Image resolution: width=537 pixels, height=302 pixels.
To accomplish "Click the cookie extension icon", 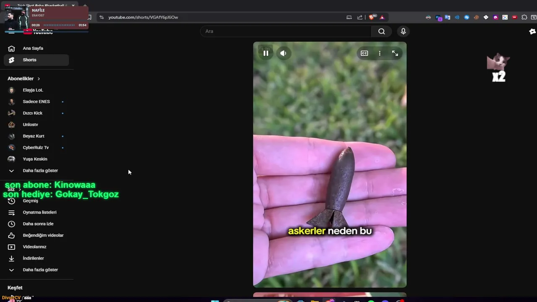I will [x=476, y=17].
